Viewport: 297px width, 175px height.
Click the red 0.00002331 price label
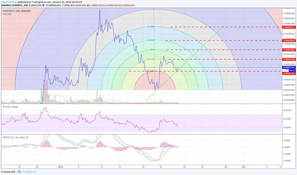[289, 27]
